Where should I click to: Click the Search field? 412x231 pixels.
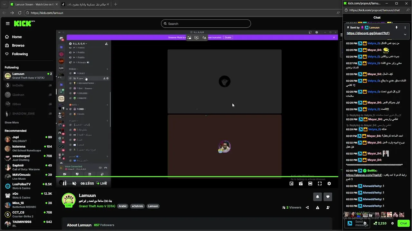pos(206,23)
